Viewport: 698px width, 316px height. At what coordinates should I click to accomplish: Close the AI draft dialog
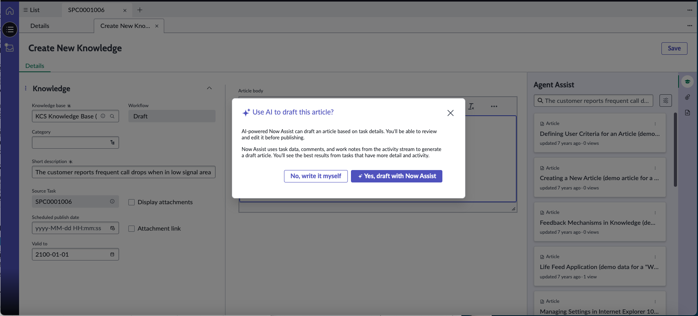point(451,113)
